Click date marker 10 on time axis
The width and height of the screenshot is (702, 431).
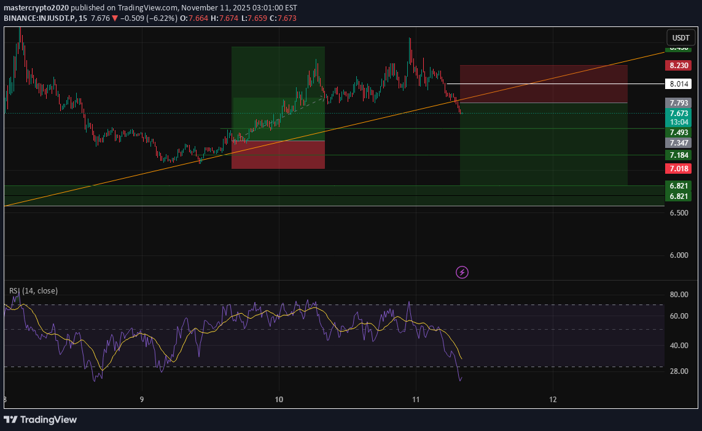click(x=279, y=398)
